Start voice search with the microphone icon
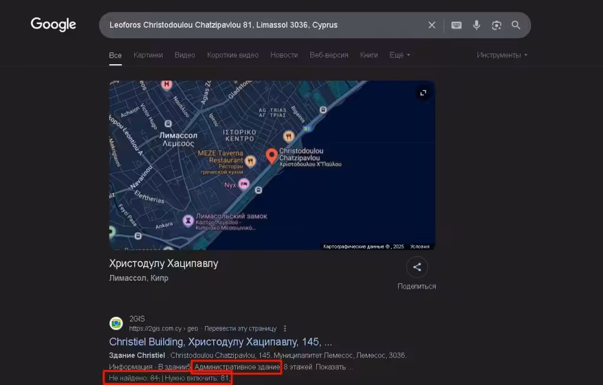The height and width of the screenshot is (385, 603). 476,25
